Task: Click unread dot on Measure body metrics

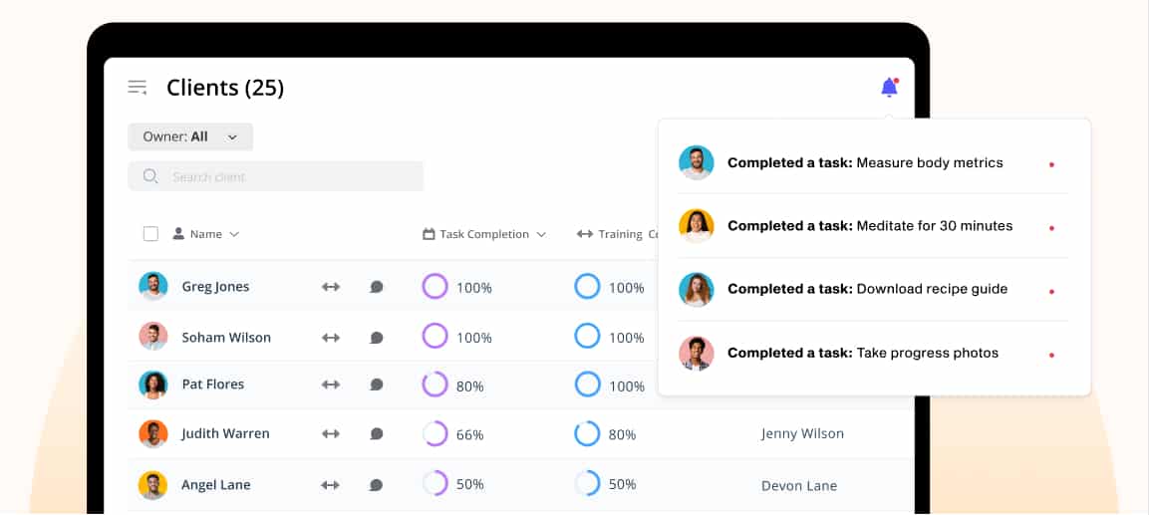Action: [x=1051, y=164]
